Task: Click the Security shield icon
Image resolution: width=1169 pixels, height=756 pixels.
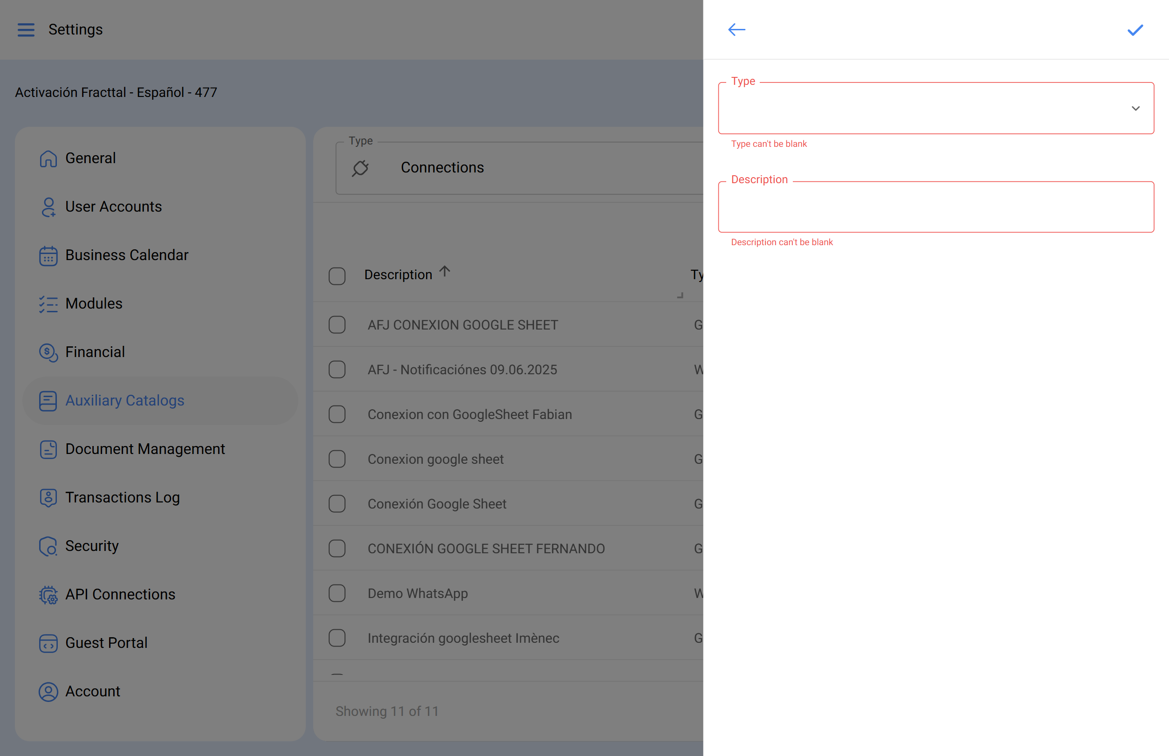Action: [48, 546]
